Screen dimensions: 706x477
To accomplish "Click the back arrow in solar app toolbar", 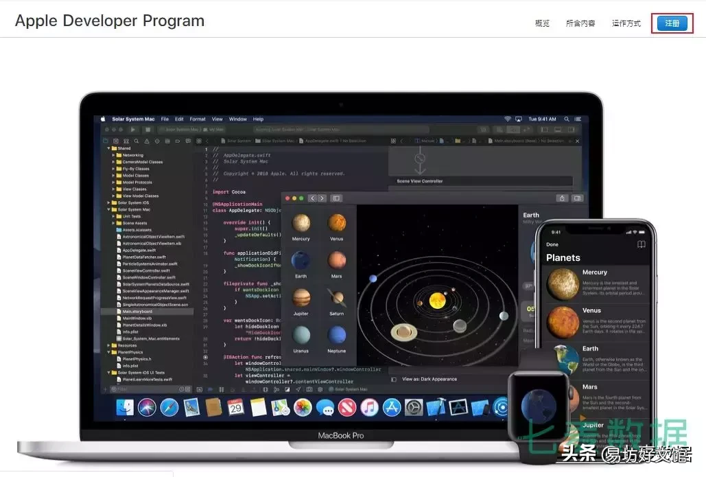I will coord(312,198).
